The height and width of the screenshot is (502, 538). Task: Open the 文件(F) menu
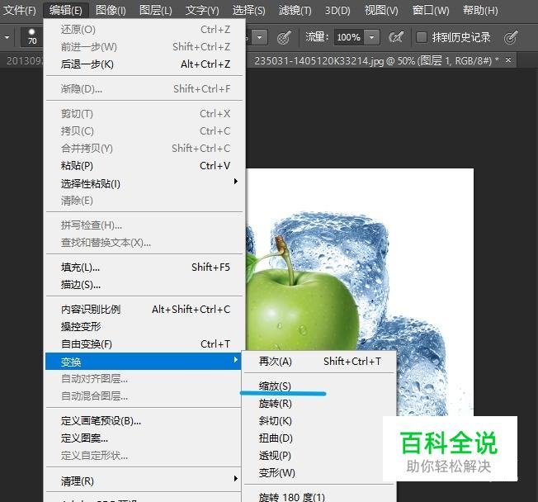click(19, 10)
